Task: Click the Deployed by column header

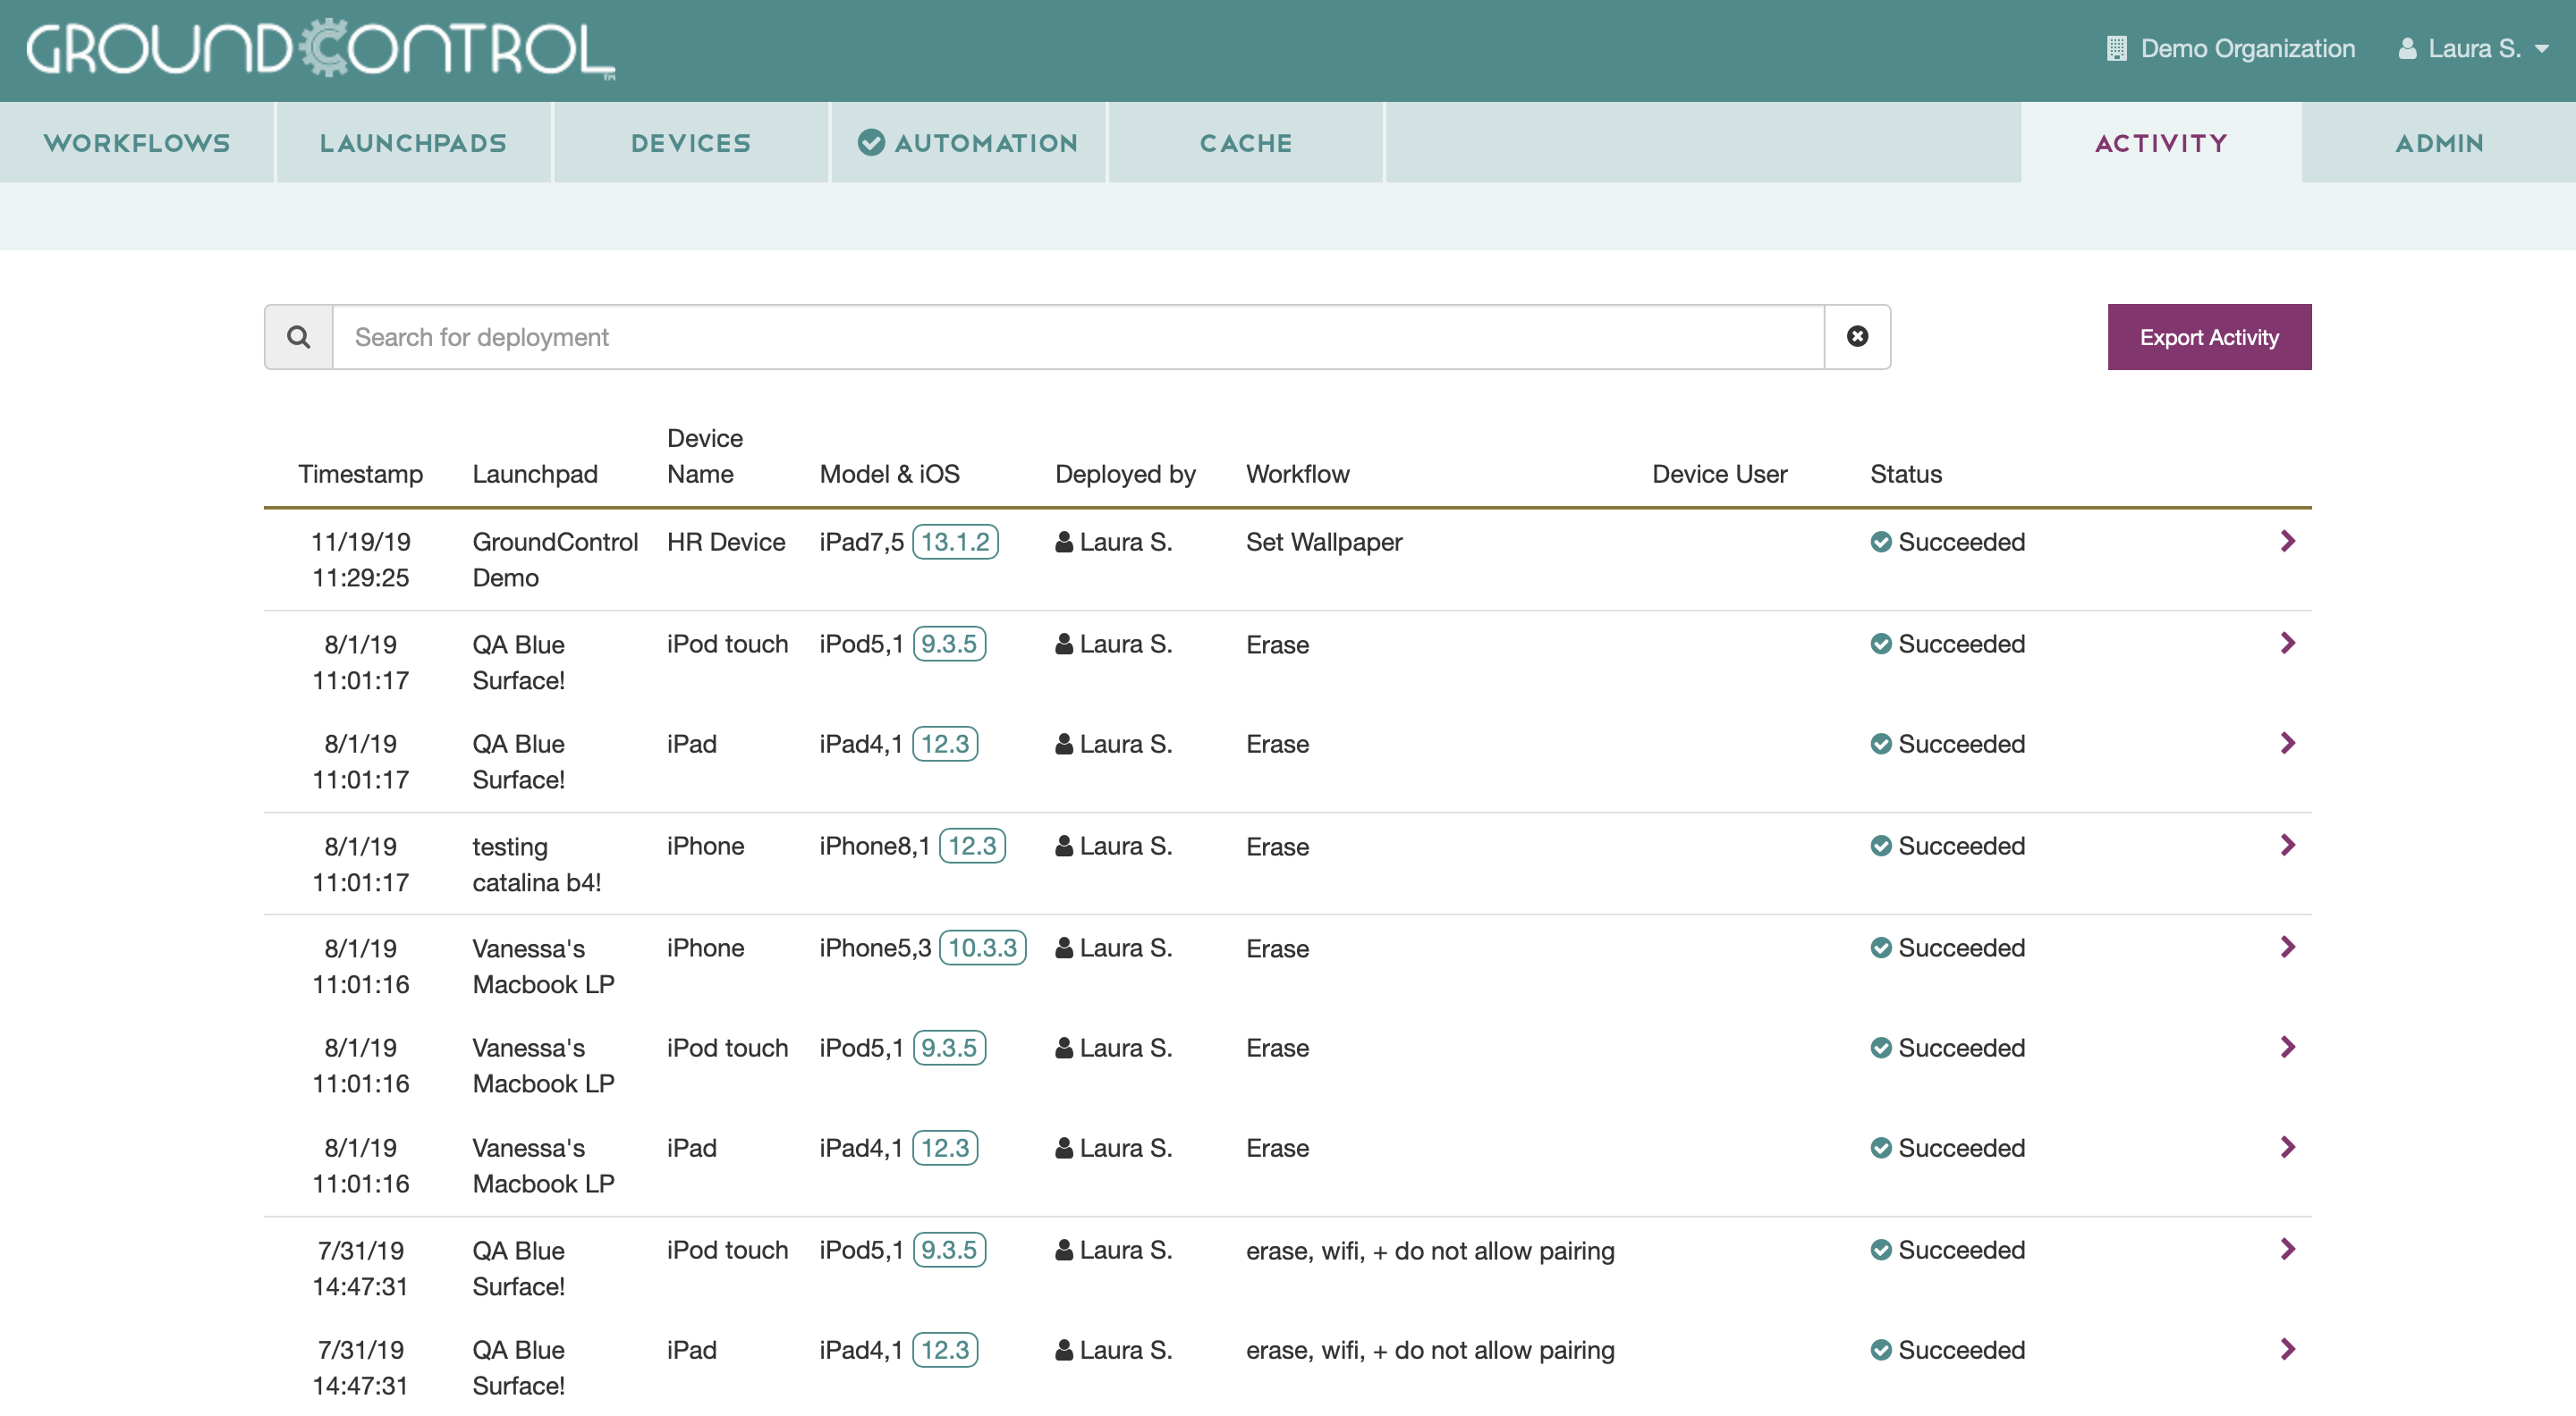Action: pos(1125,474)
